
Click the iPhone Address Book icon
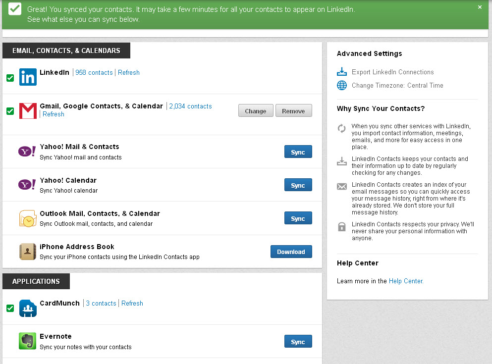[28, 252]
